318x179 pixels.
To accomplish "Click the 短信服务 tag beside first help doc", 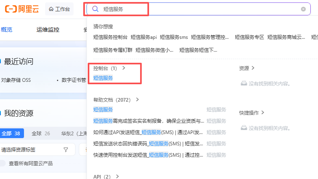I will click(216, 110).
